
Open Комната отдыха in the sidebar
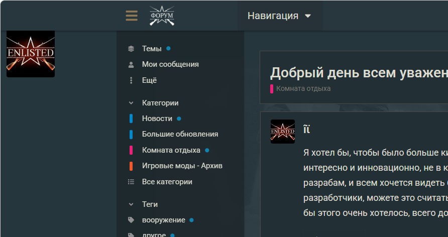[171, 150]
